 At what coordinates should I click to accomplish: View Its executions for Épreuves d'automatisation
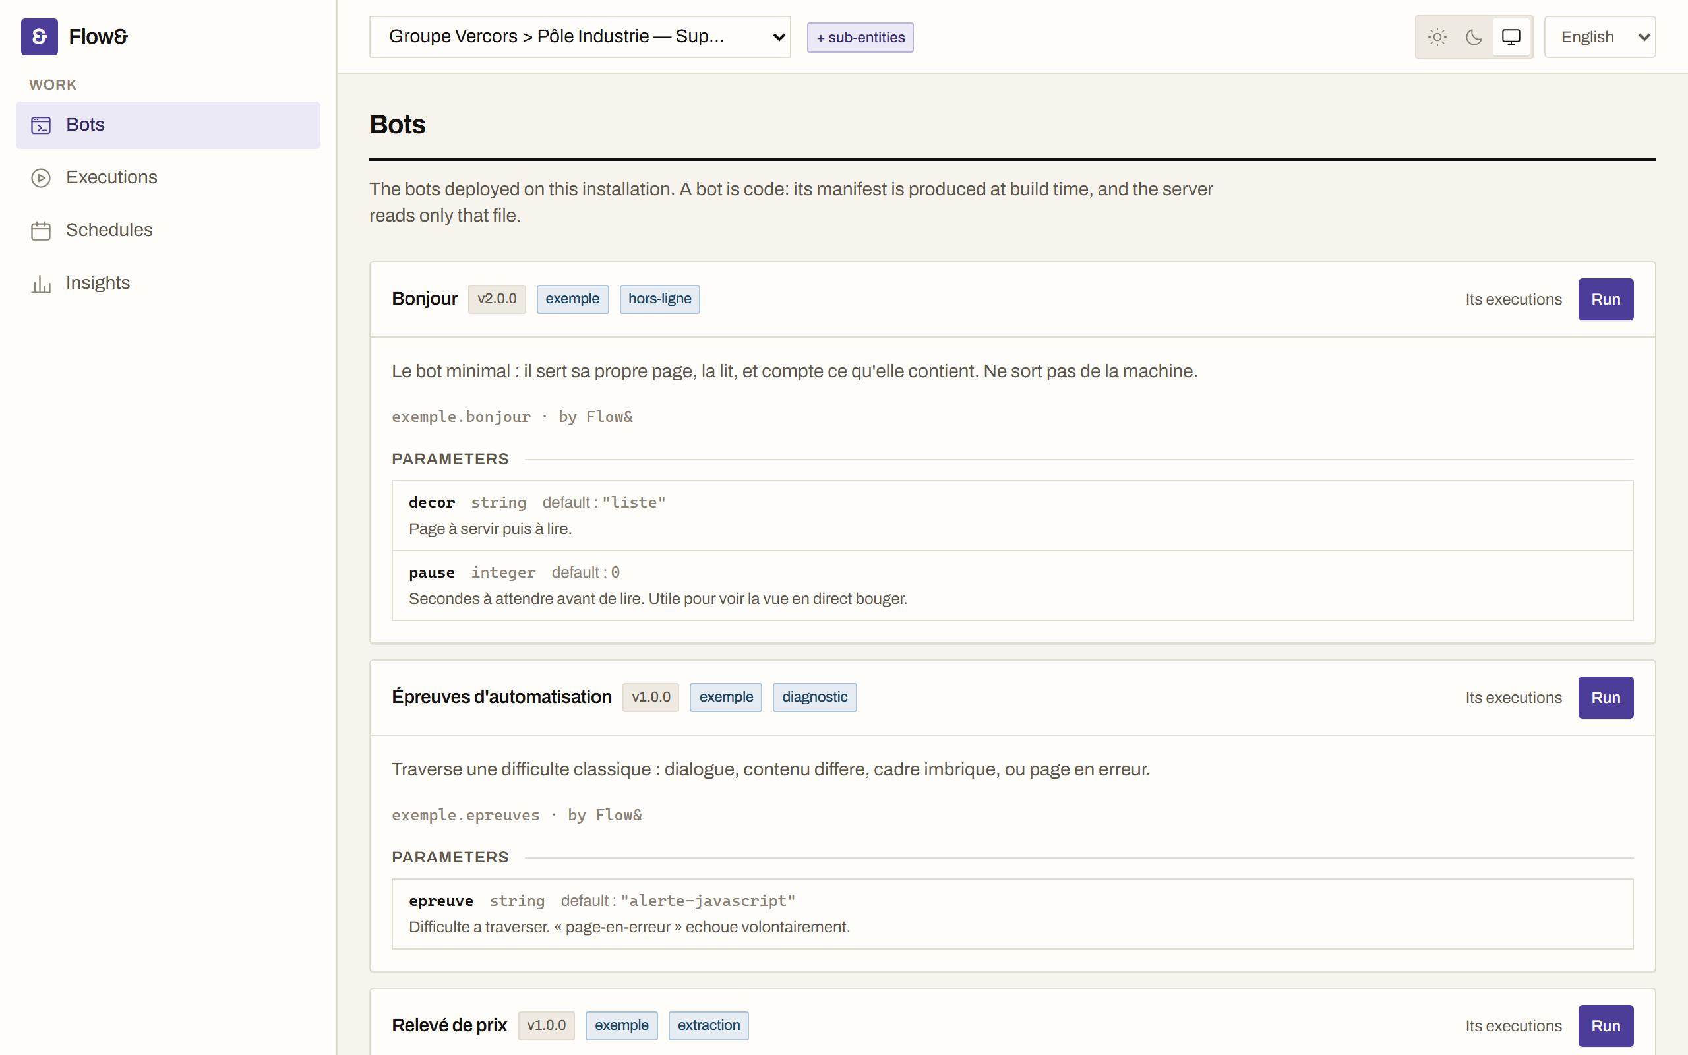1513,698
